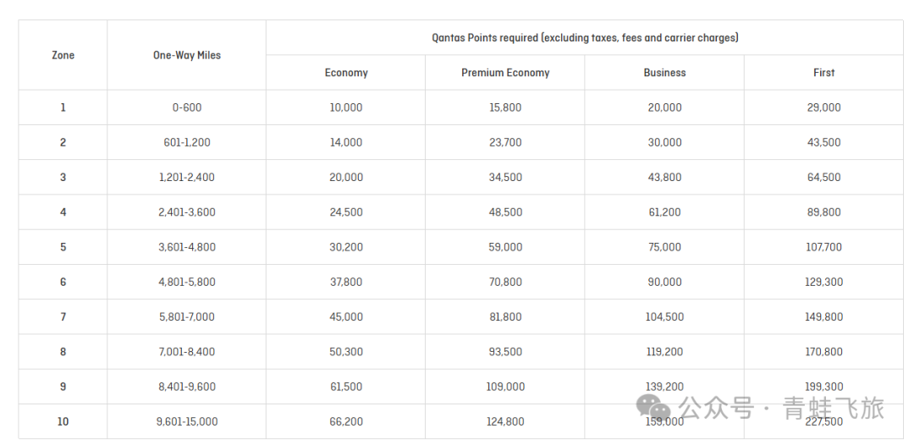Select Premium Economy value 124,800
914x445 pixels.
point(505,421)
